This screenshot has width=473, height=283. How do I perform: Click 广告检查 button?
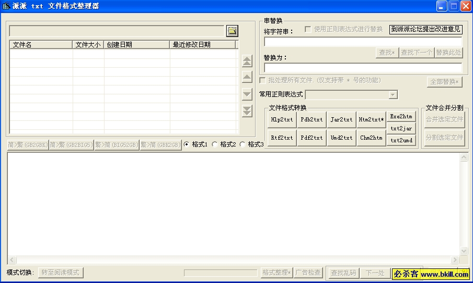coord(308,273)
